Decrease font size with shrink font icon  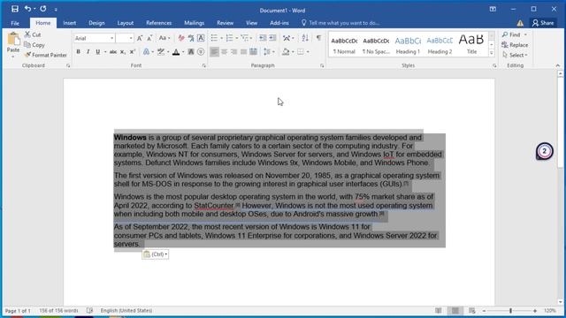point(149,38)
